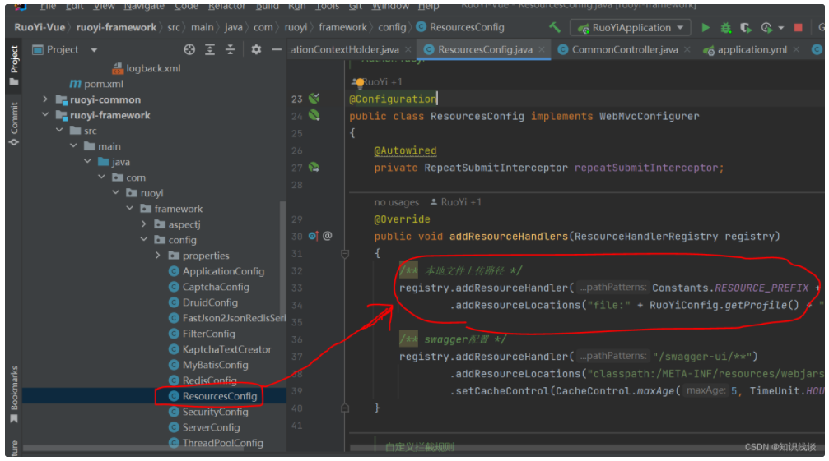
Task: Click autowired dependency gutter icon line 27
Action: (x=314, y=167)
